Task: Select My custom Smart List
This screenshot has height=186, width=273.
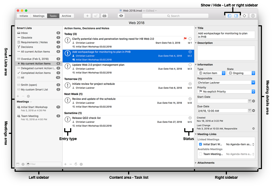Action: tap(39, 90)
